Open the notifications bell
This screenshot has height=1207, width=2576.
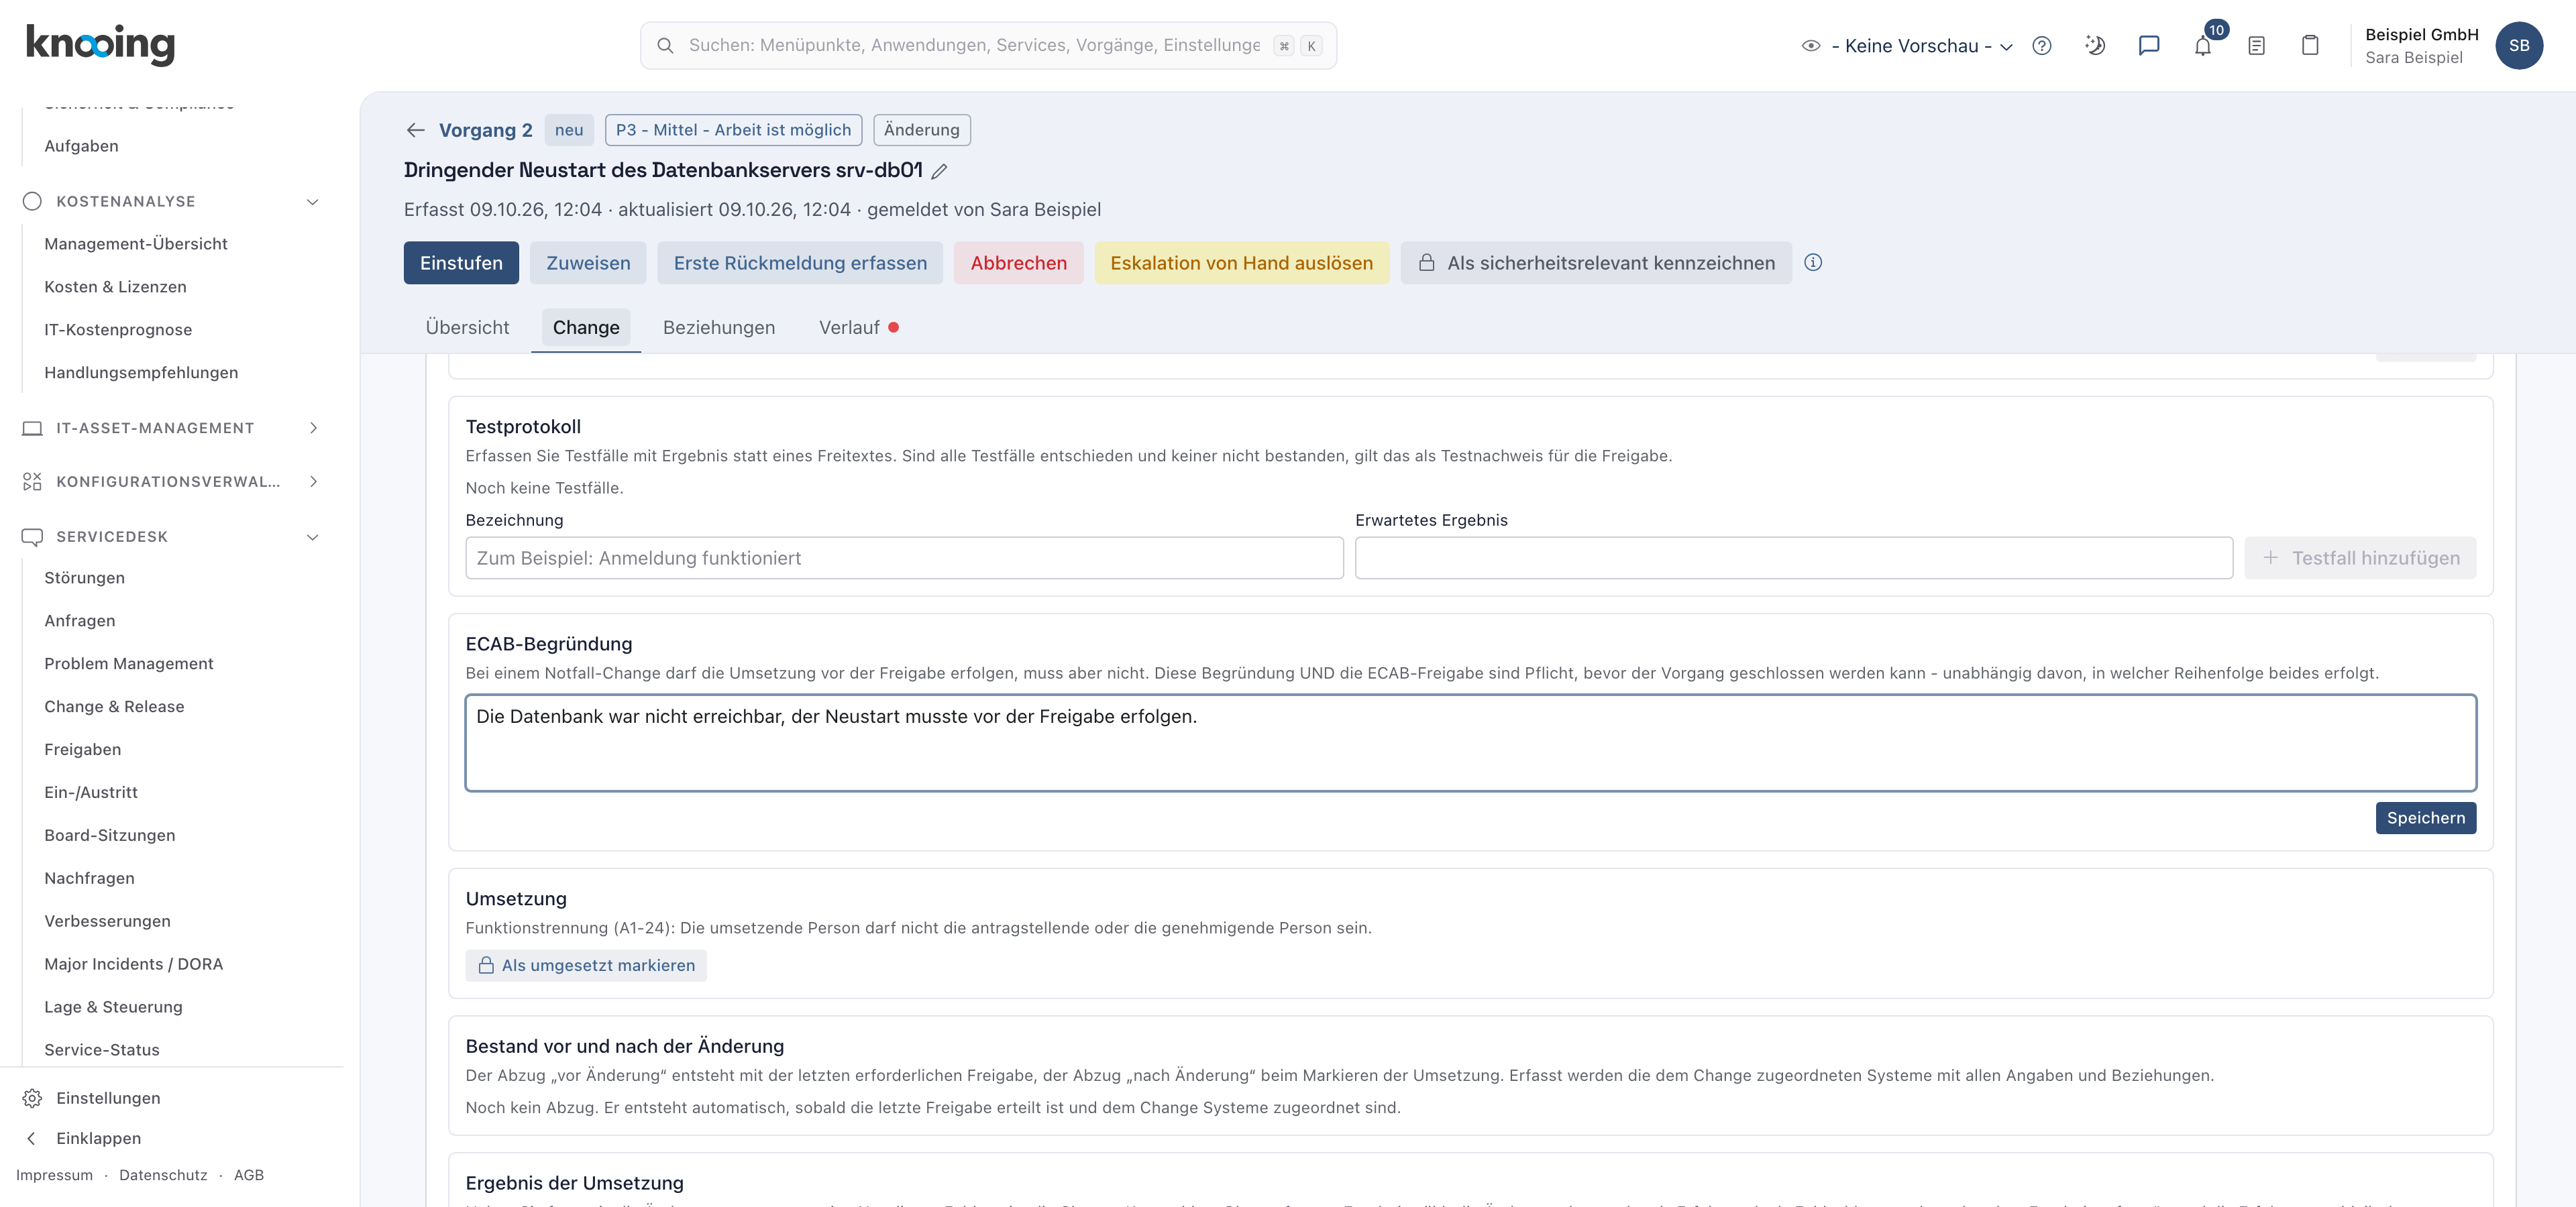tap(2203, 45)
